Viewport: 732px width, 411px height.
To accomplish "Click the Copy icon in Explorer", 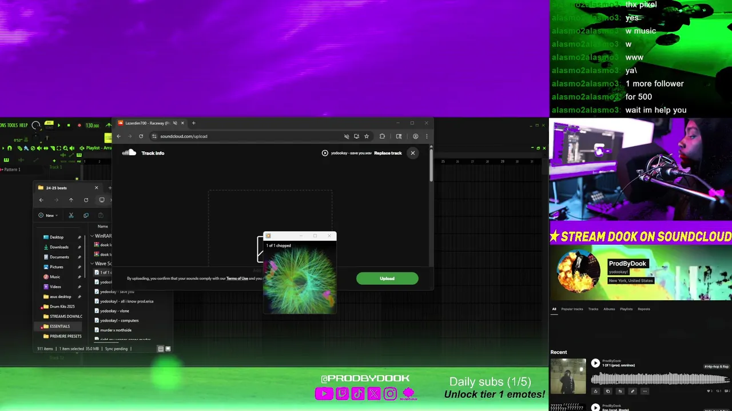I will (86, 215).
